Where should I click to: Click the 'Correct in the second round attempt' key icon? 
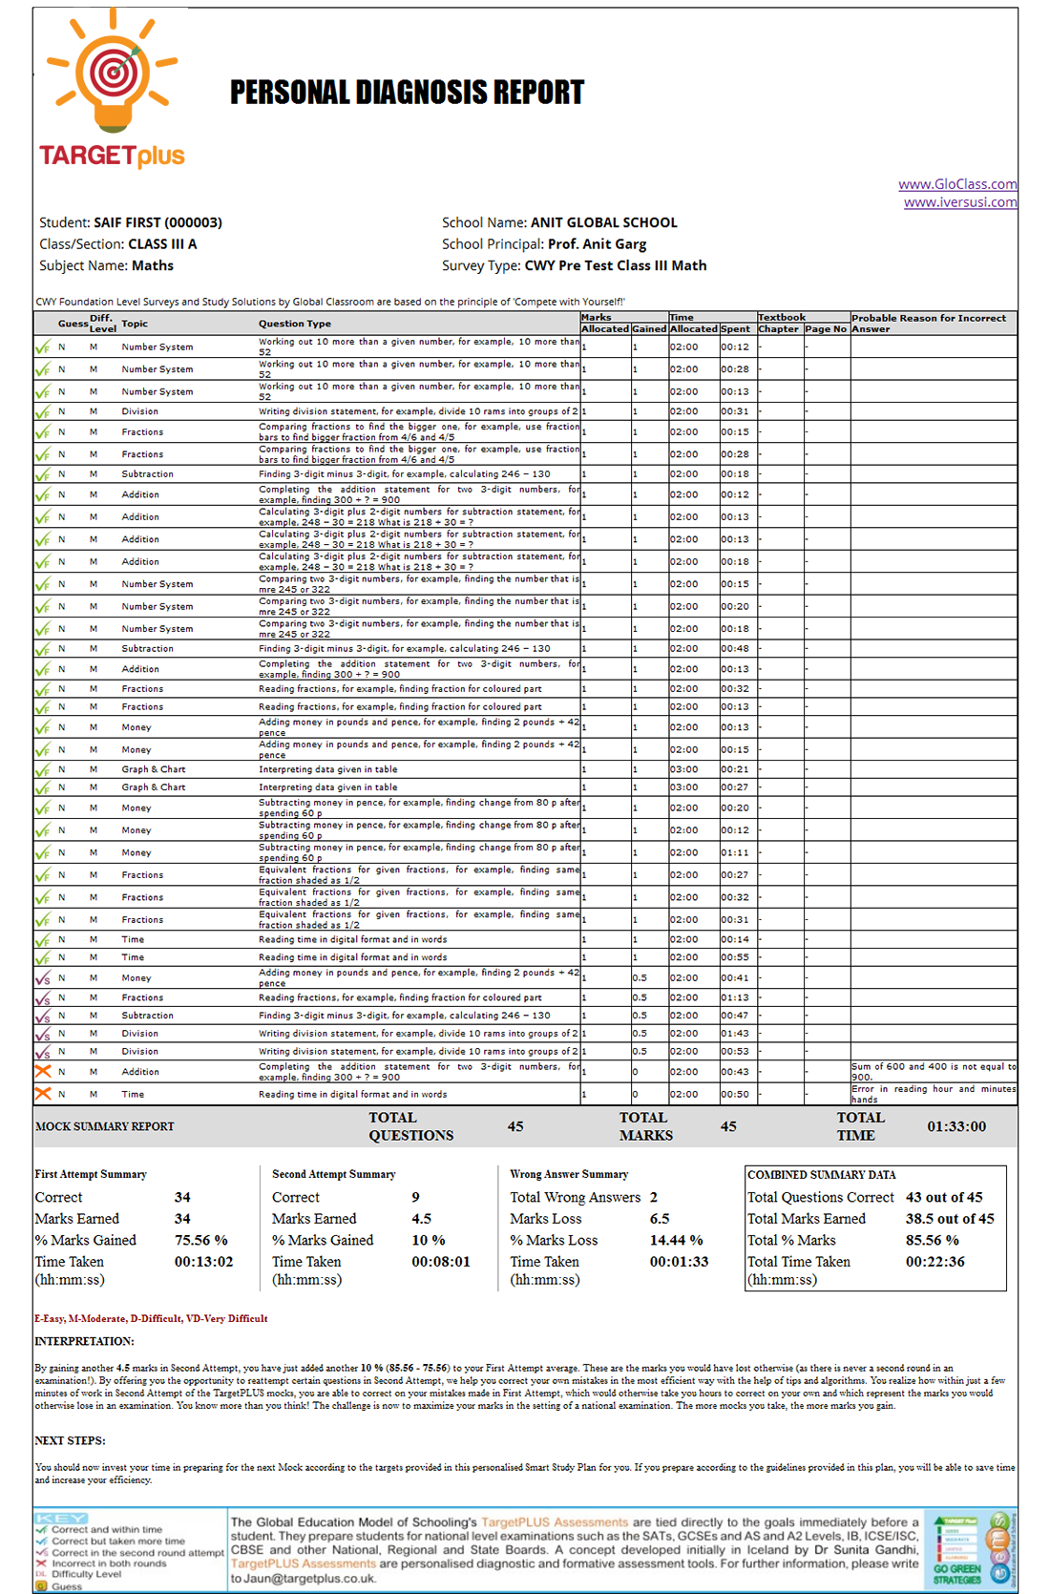(41, 1552)
